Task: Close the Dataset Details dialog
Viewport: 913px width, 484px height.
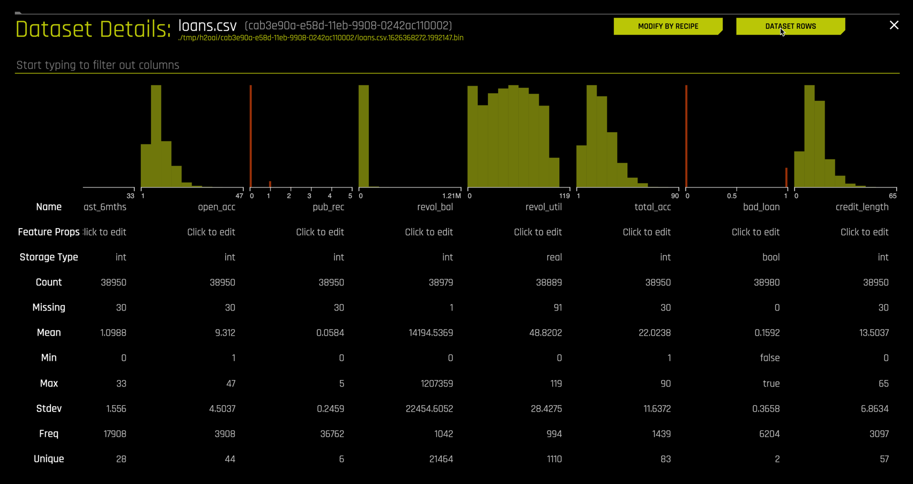Action: (894, 25)
